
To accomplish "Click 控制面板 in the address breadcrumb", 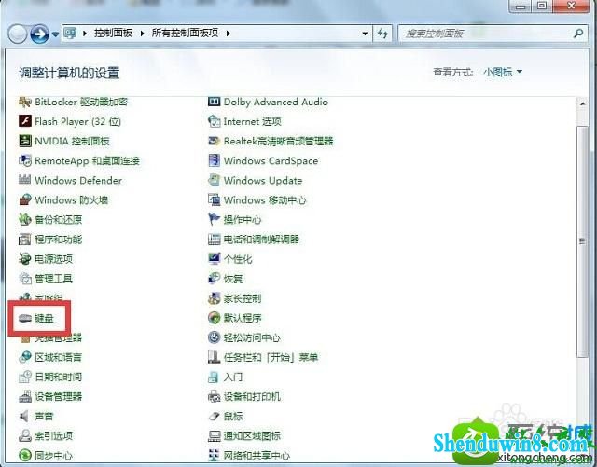I will [113, 34].
